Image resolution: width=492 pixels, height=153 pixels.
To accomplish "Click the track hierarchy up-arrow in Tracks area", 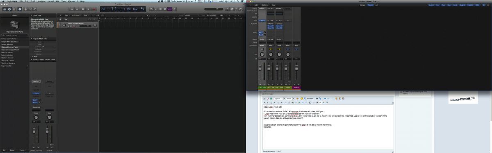I will pyautogui.click(x=60, y=16).
